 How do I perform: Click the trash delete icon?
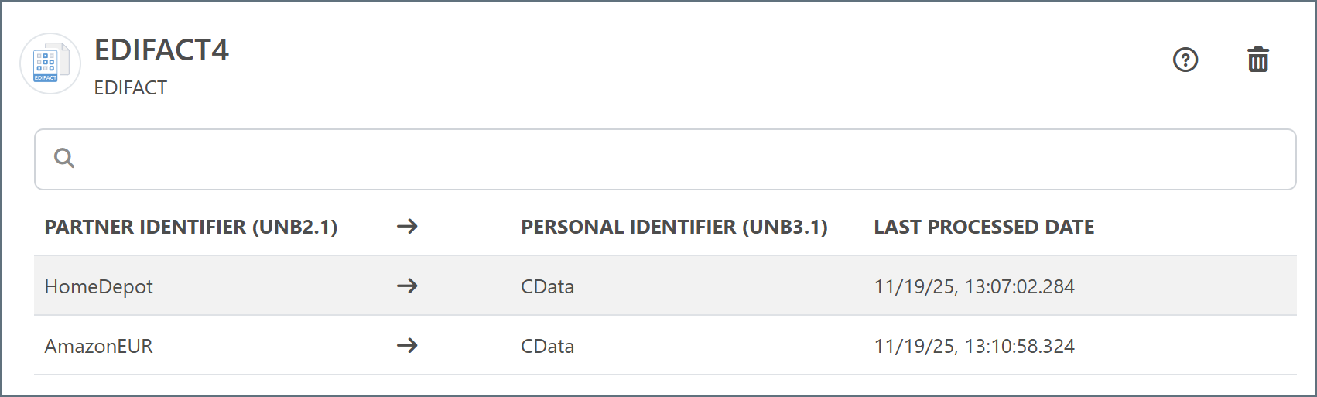1258,60
